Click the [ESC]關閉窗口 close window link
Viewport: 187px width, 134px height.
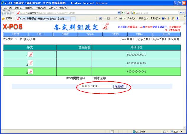coord(75,78)
